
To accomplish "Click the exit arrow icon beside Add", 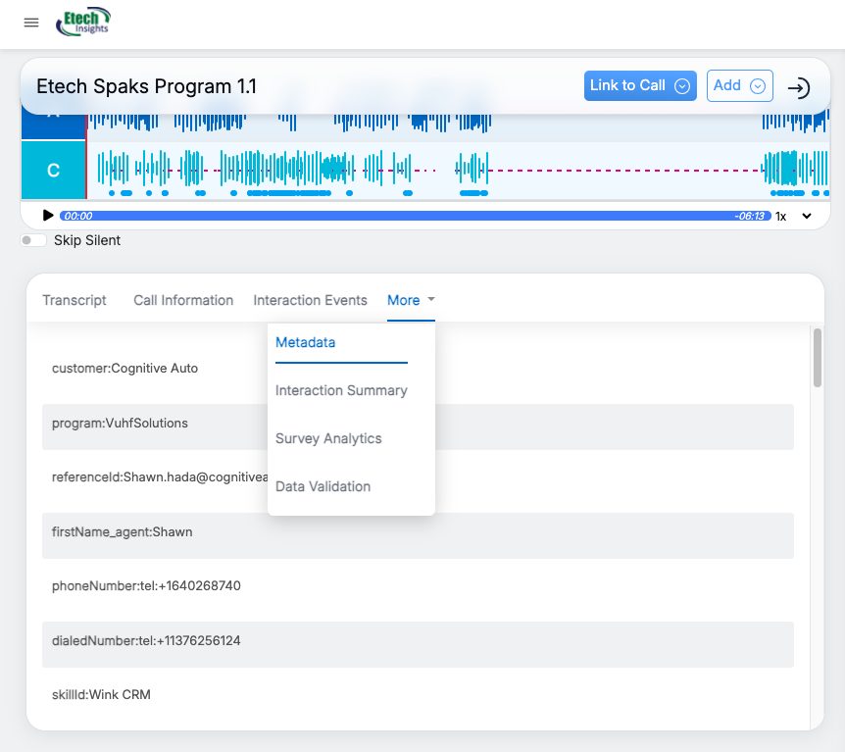I will (799, 87).
